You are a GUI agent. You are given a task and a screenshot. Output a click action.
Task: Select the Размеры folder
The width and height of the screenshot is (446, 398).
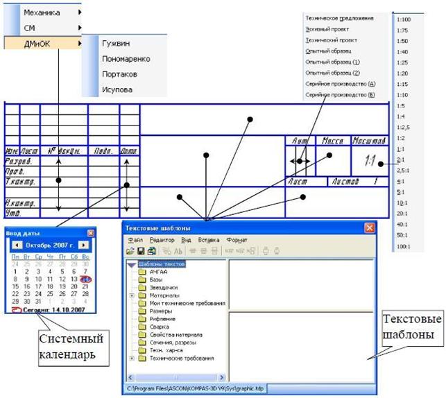[x=161, y=311]
